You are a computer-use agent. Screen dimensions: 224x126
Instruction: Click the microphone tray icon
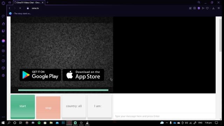[171, 123]
